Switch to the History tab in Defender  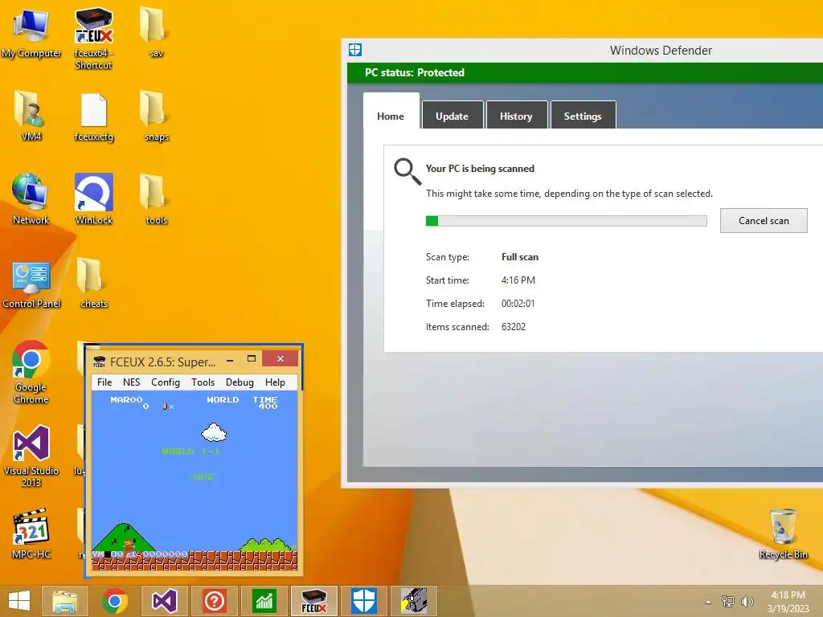click(517, 116)
